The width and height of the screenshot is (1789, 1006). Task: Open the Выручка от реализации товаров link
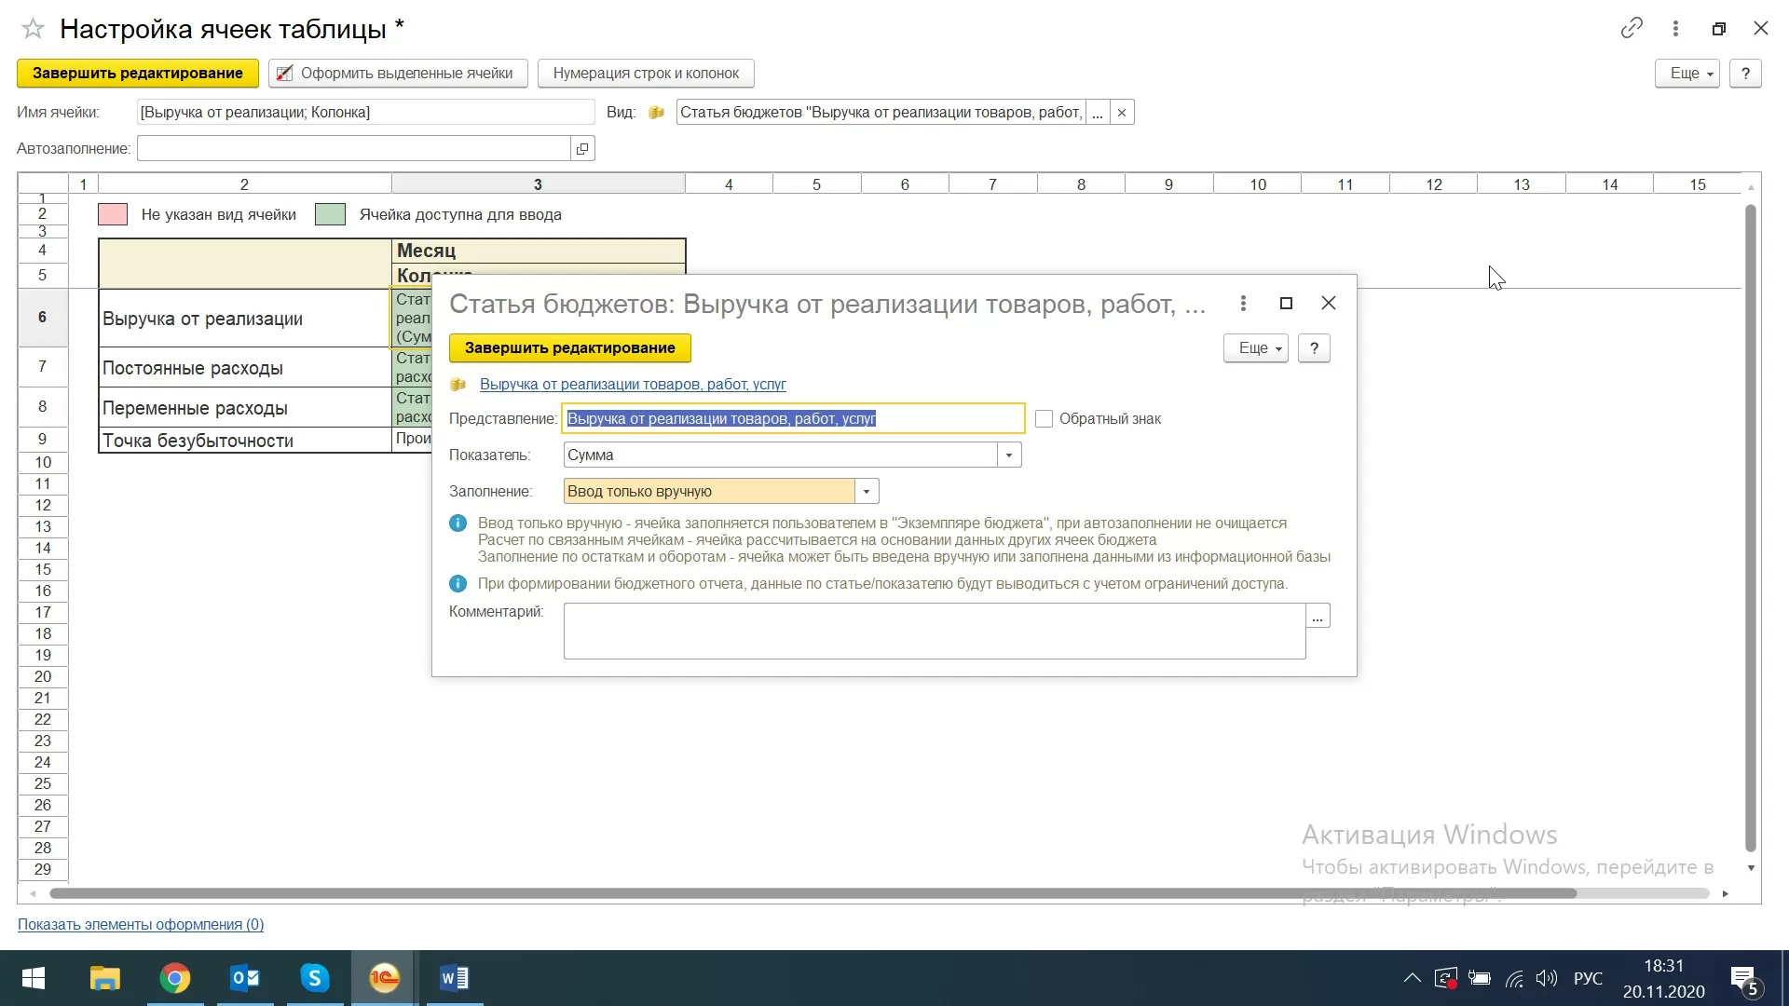633,385
